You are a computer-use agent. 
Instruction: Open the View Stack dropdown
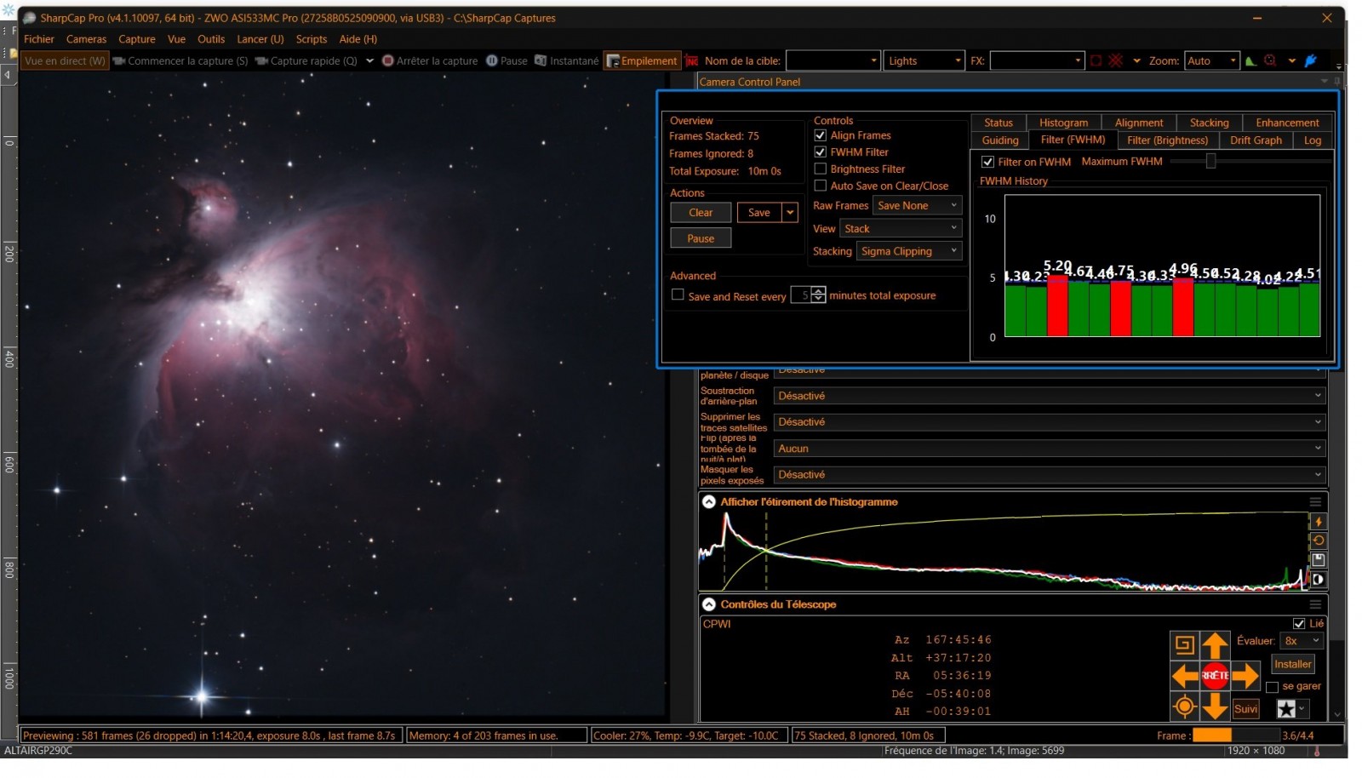(x=901, y=229)
